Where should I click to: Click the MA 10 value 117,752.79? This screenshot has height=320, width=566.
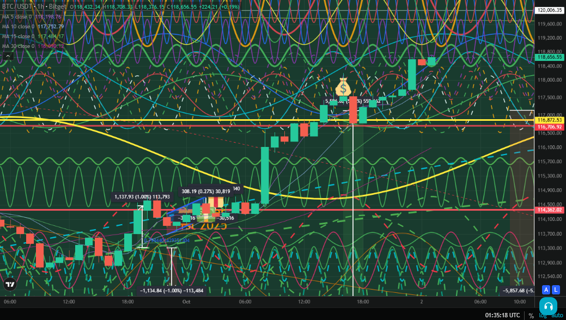click(51, 26)
